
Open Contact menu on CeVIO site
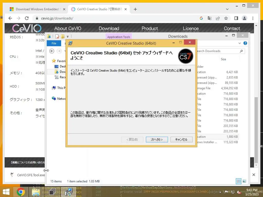232,28
